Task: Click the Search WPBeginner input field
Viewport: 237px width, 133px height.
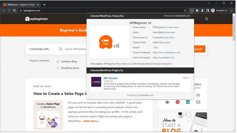Action: (75, 49)
